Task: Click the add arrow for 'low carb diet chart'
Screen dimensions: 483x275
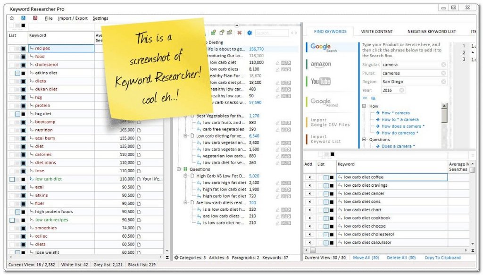Action: coord(309,210)
